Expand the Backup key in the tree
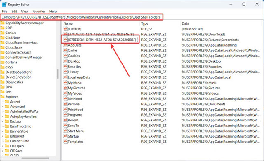This screenshot has width=264, height=161. 2,121
